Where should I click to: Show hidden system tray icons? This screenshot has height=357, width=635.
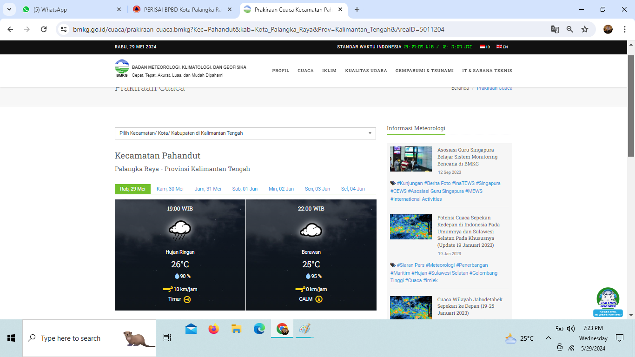click(x=549, y=338)
